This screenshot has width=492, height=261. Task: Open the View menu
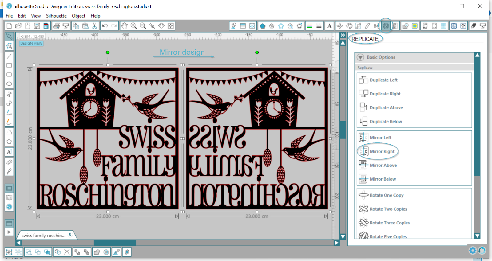point(36,16)
